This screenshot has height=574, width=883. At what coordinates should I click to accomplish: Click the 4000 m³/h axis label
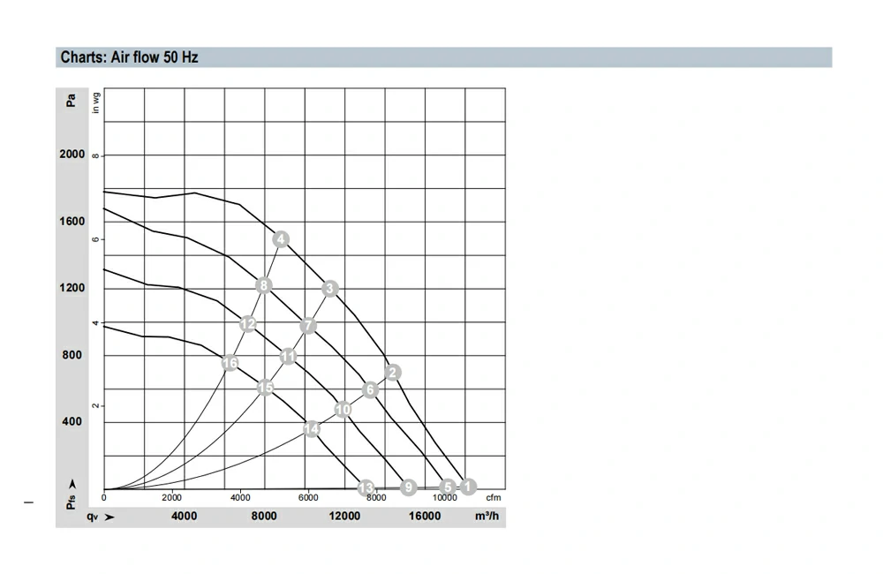coord(185,517)
